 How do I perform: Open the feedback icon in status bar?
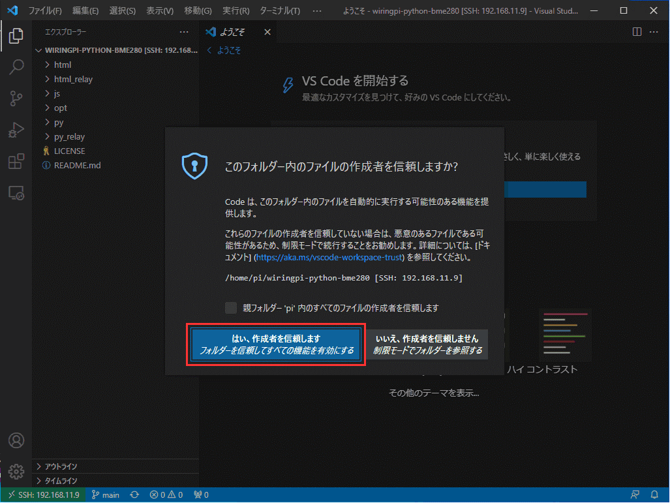point(635,495)
